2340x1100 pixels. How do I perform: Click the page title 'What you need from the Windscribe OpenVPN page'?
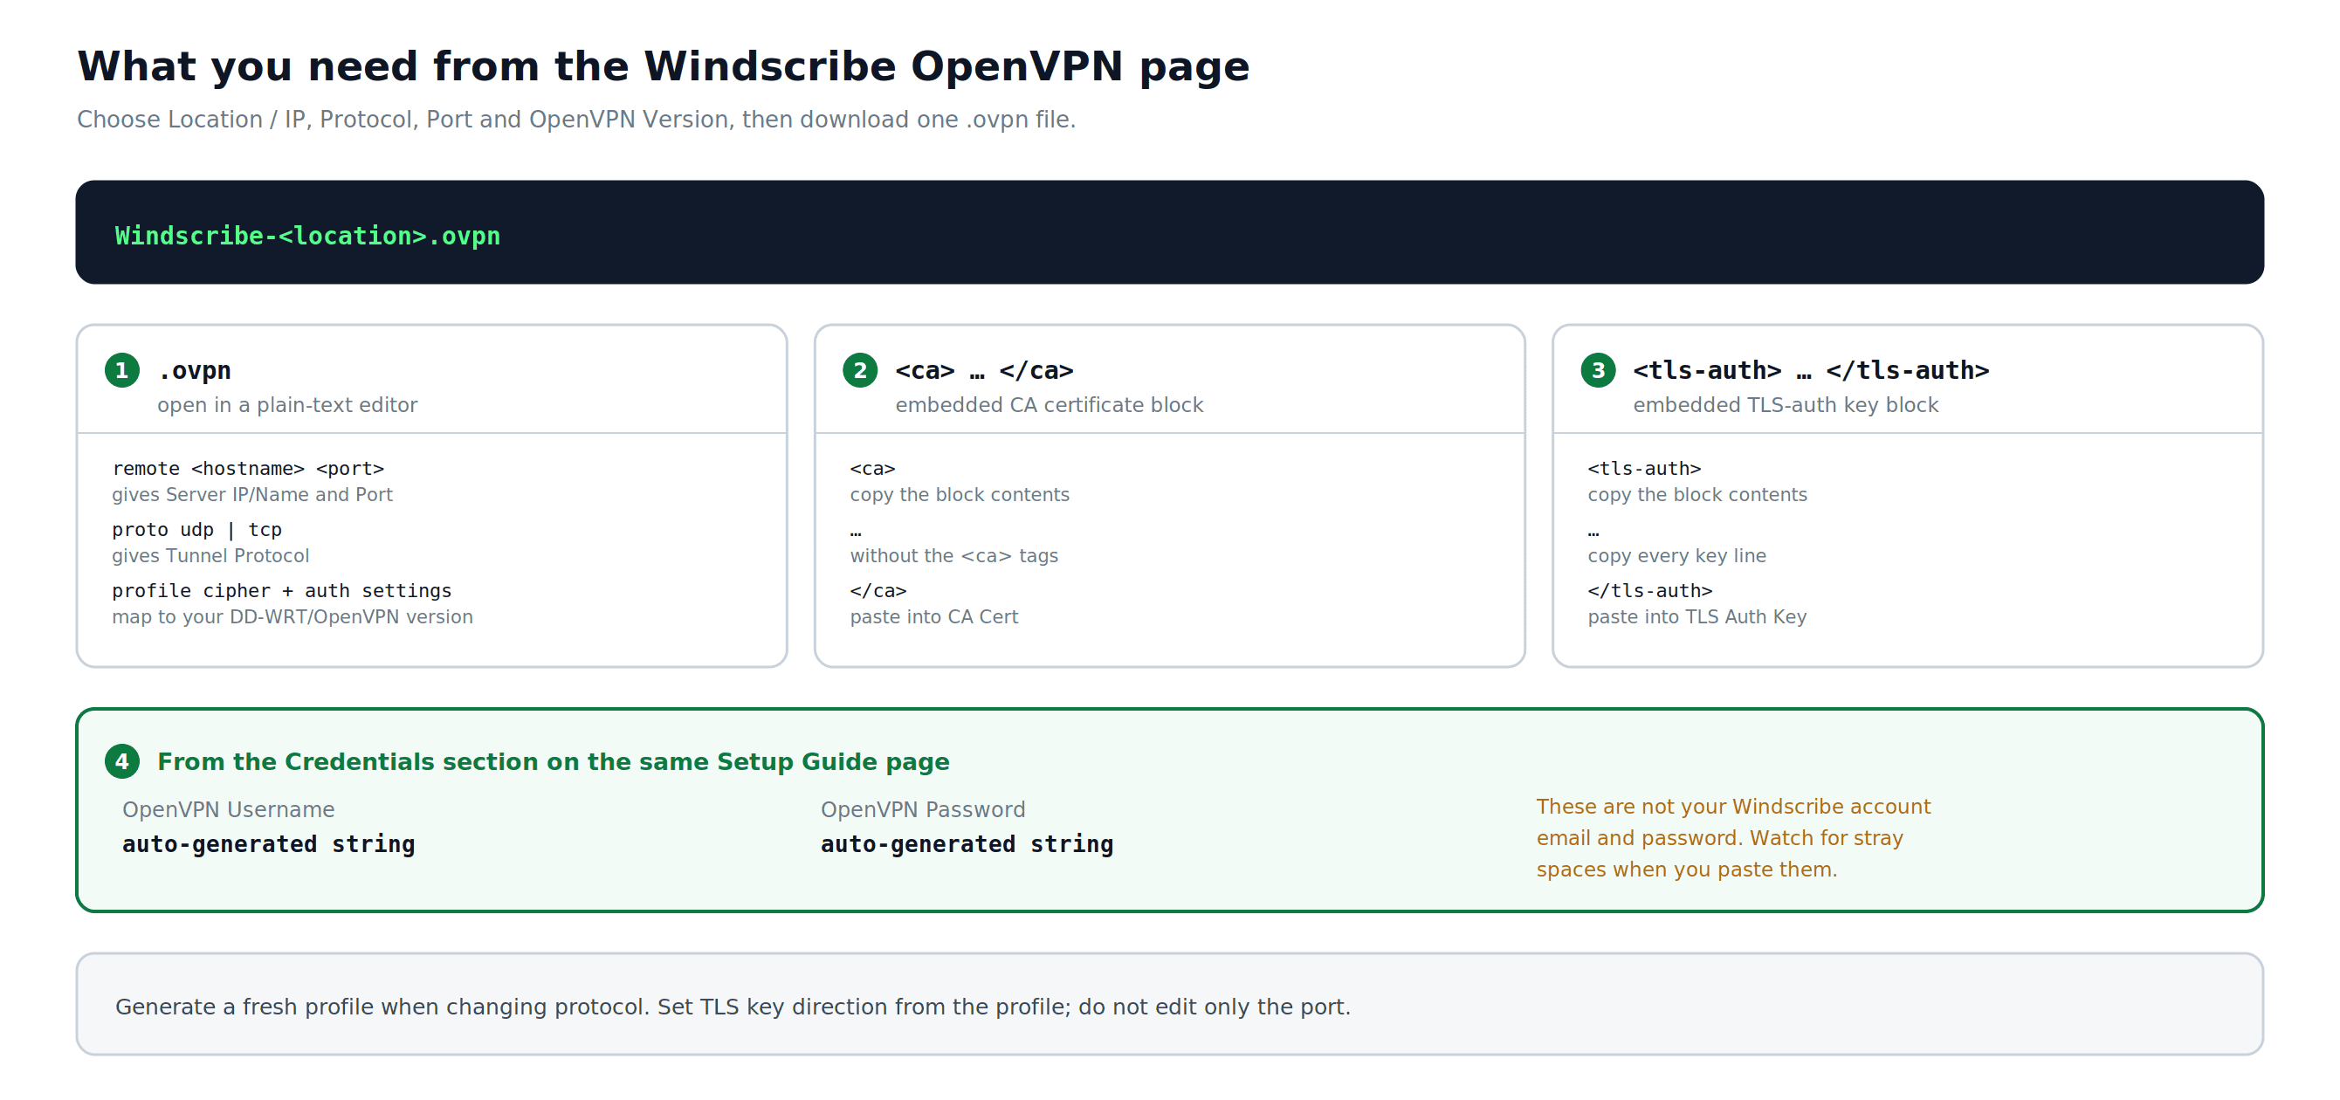tap(663, 66)
